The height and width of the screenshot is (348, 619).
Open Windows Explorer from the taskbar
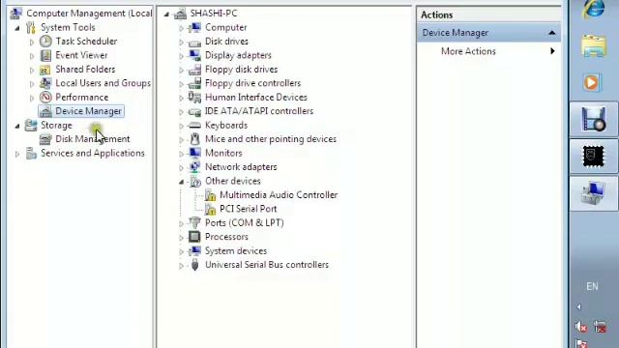tap(593, 45)
